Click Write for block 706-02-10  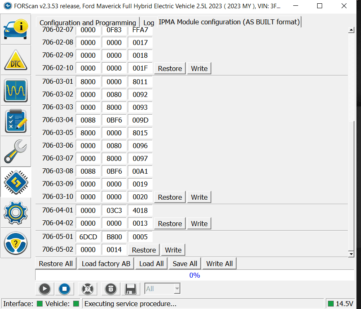click(199, 68)
